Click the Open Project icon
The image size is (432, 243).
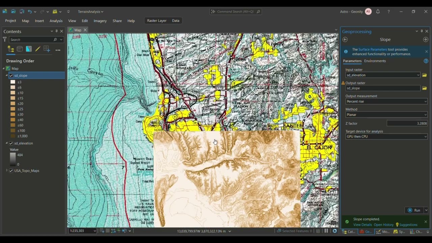point(13,11)
